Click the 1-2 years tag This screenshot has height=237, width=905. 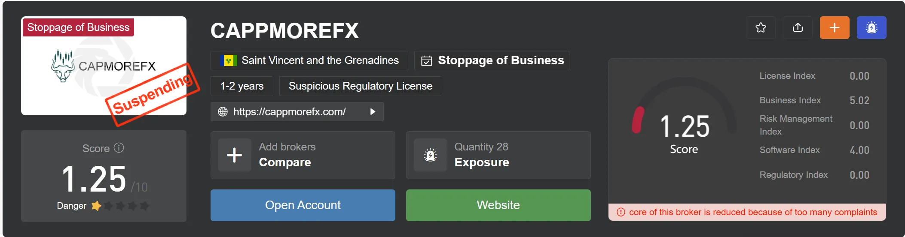tap(242, 86)
